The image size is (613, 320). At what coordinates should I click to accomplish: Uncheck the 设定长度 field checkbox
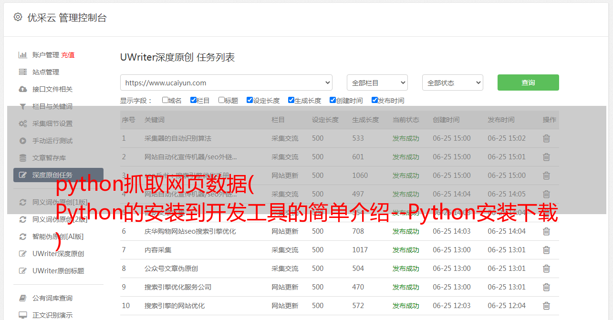(x=249, y=100)
